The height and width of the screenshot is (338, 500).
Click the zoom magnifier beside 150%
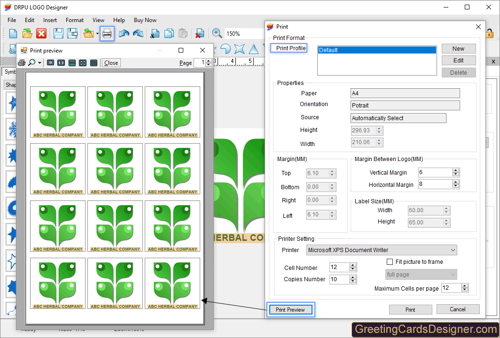[217, 33]
